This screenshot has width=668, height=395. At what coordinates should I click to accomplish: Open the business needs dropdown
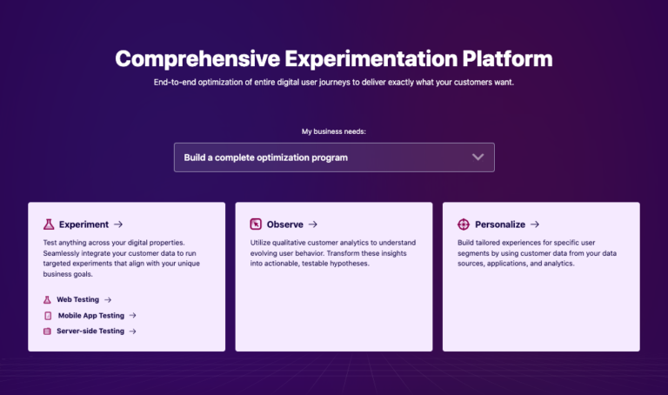[x=334, y=157]
